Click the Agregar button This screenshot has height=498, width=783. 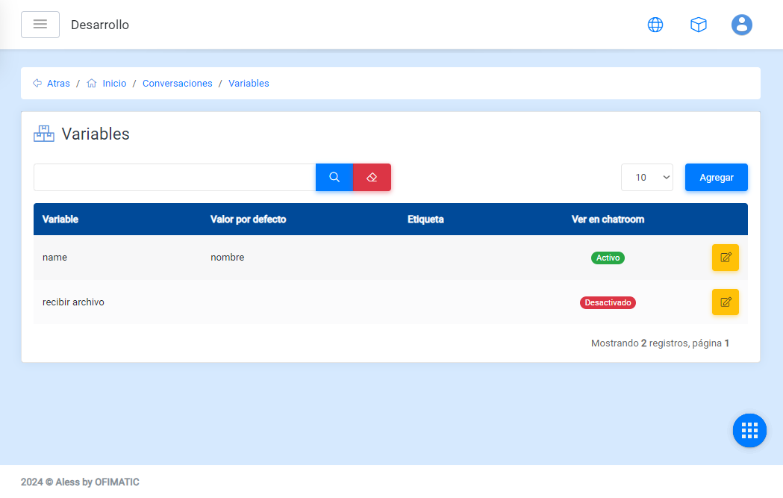click(x=716, y=178)
